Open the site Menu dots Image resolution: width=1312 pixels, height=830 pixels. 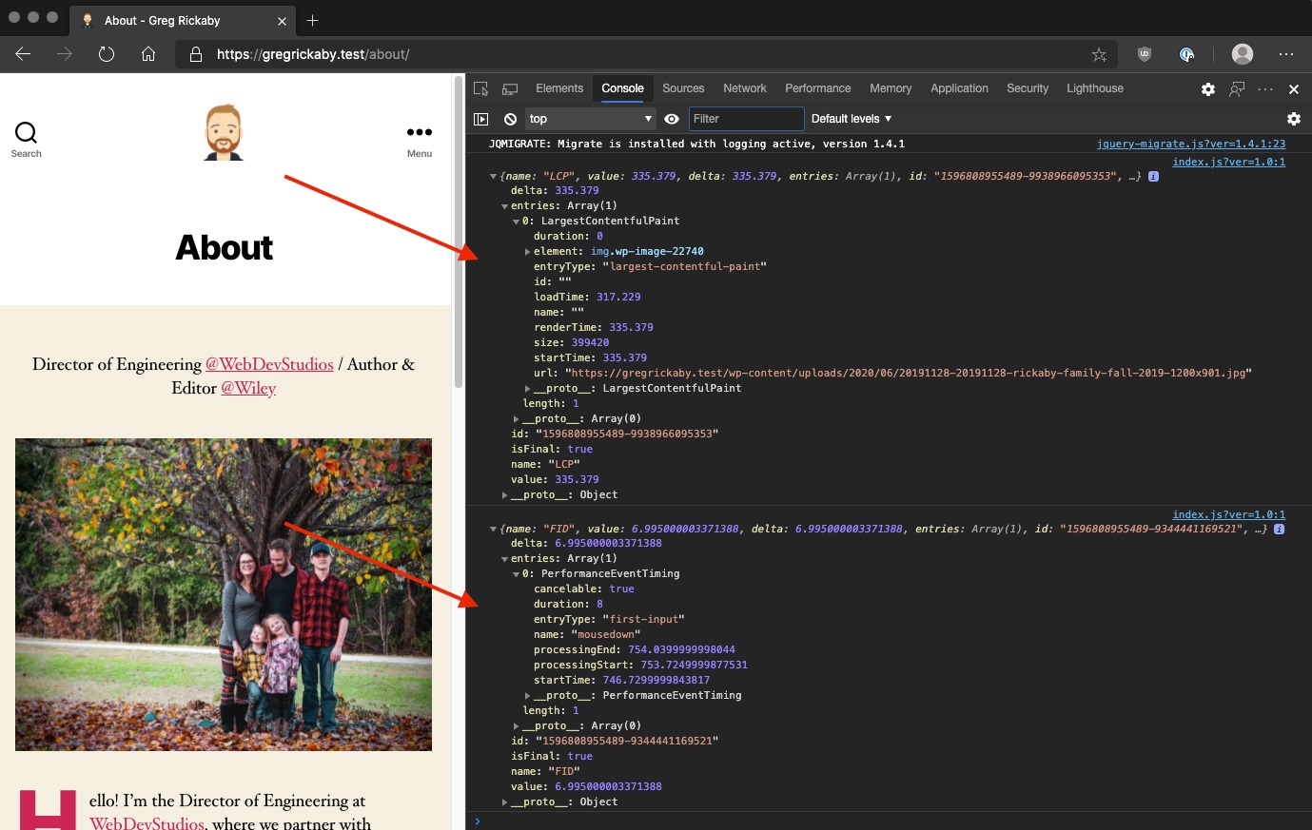420,140
